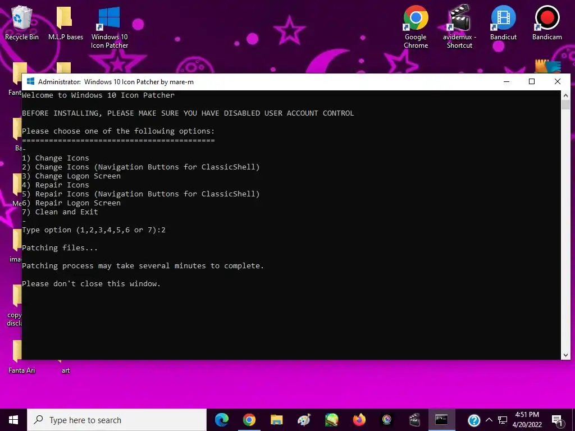This screenshot has height=431, width=575.
Task: Click the "1) Change Icons" line
Action: [56, 158]
